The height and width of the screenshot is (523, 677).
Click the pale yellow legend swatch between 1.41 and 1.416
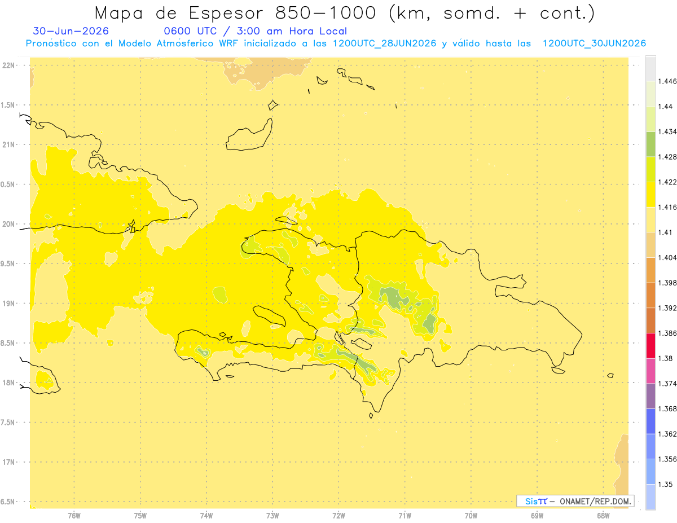tap(650, 219)
